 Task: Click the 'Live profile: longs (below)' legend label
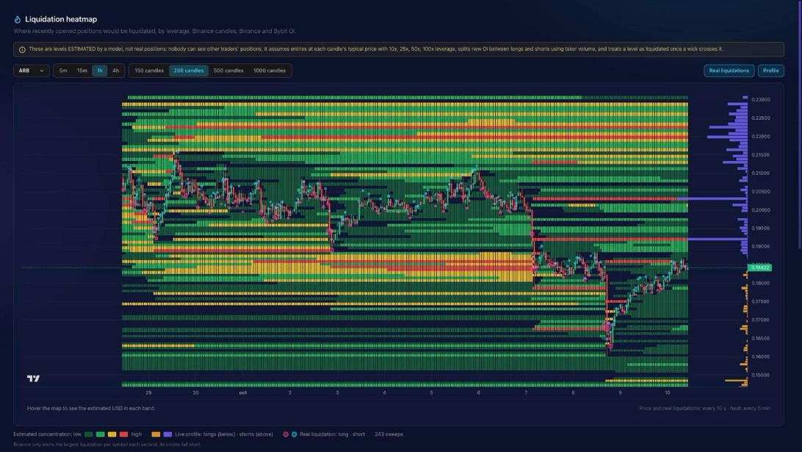click(224, 434)
